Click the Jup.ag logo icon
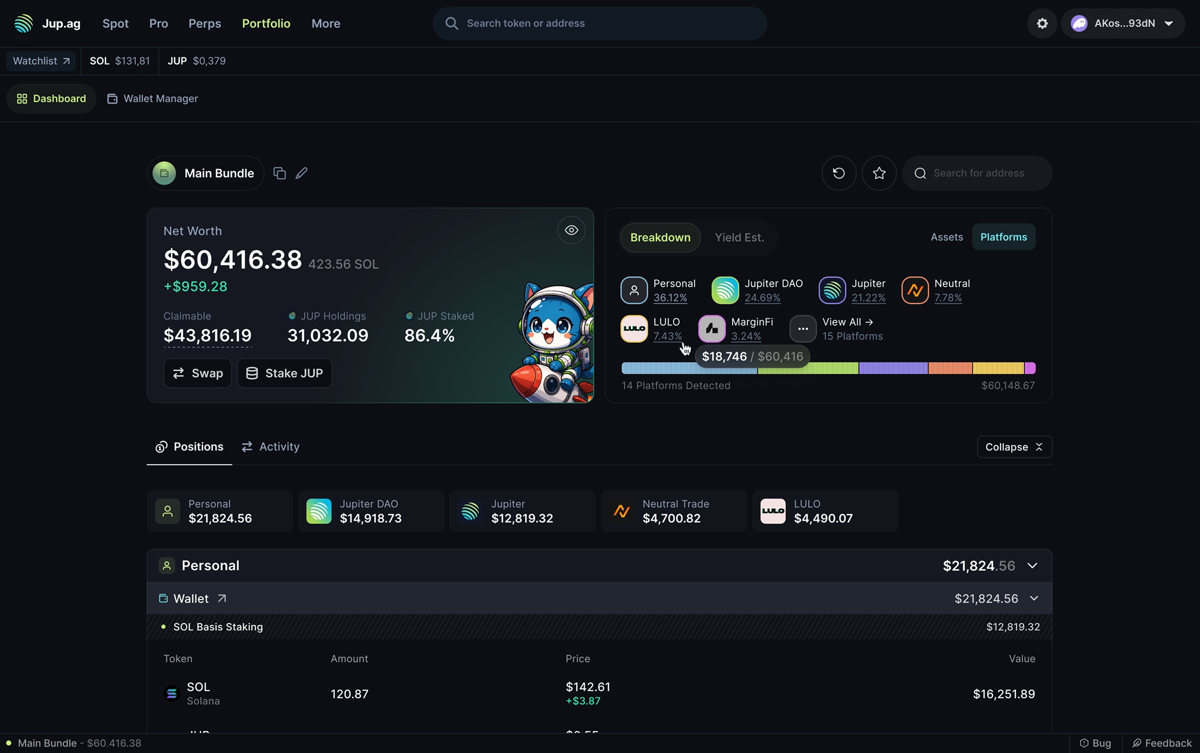The width and height of the screenshot is (1200, 753). click(x=23, y=23)
